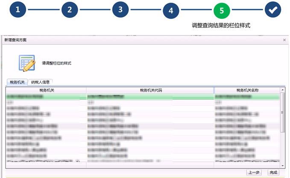290x178 pixels.
Task: Select the 税务机关名称 column header
Action: click(248, 90)
